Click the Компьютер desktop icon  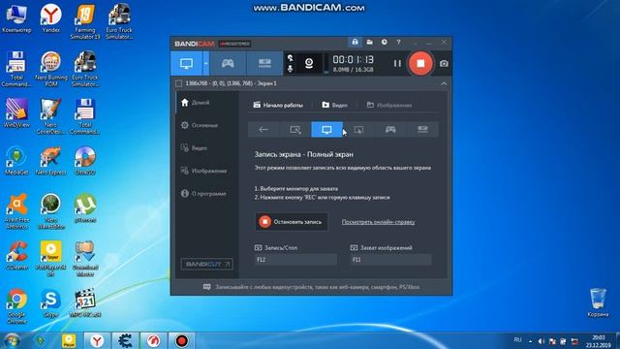click(x=16, y=18)
